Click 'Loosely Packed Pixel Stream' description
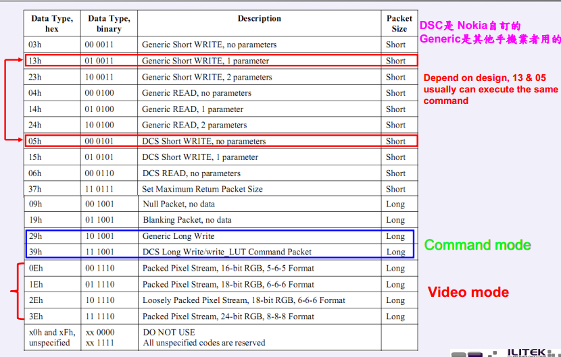 pyautogui.click(x=244, y=300)
